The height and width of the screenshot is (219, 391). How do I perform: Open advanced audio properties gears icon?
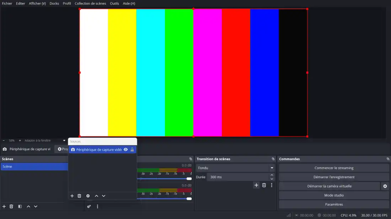tap(89, 207)
